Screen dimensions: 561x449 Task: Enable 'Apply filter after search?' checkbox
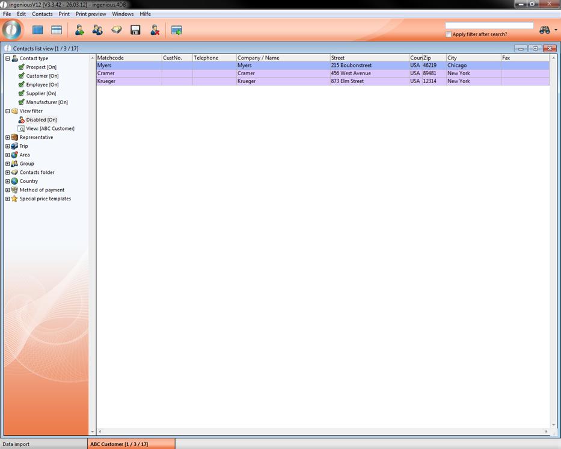(x=449, y=34)
